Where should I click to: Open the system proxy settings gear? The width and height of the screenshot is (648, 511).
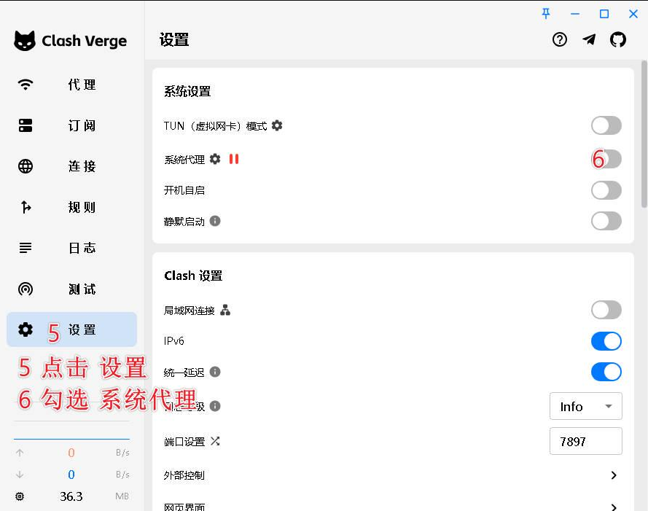215,159
